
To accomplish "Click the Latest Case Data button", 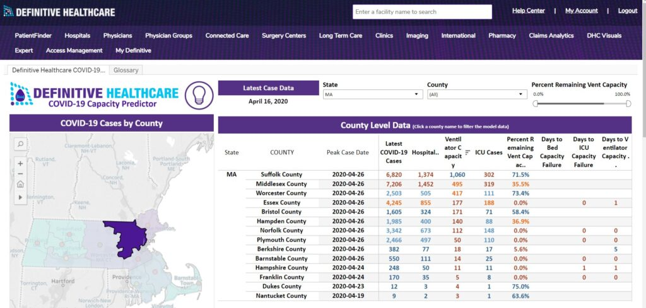I will point(268,88).
